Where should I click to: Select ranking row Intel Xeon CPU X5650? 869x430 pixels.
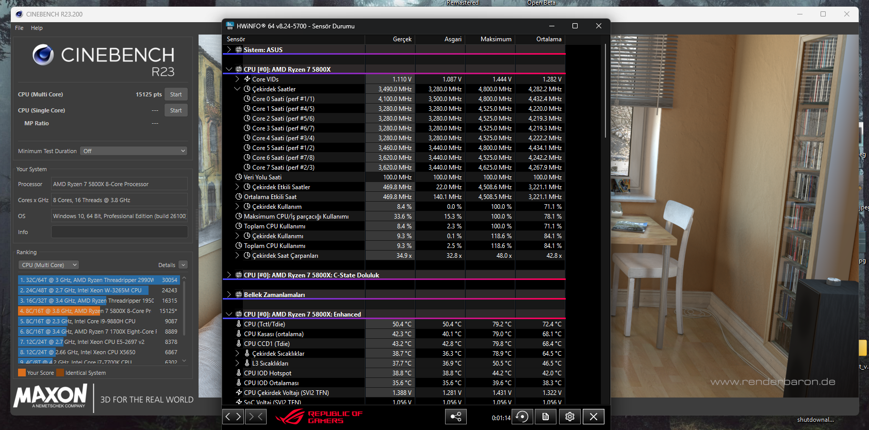pos(98,352)
